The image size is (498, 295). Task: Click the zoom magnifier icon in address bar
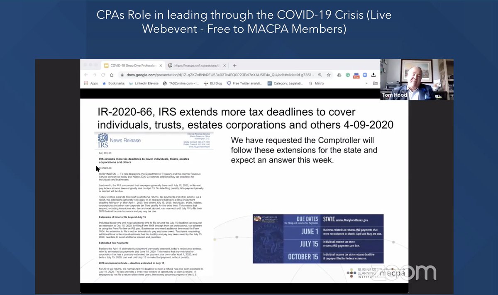[320, 75]
